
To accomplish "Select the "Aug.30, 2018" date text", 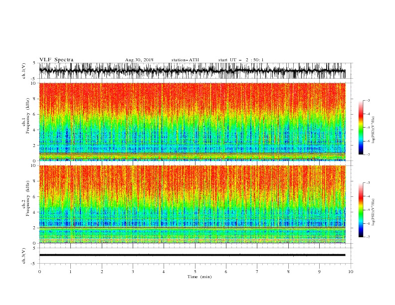I will (x=139, y=60).
